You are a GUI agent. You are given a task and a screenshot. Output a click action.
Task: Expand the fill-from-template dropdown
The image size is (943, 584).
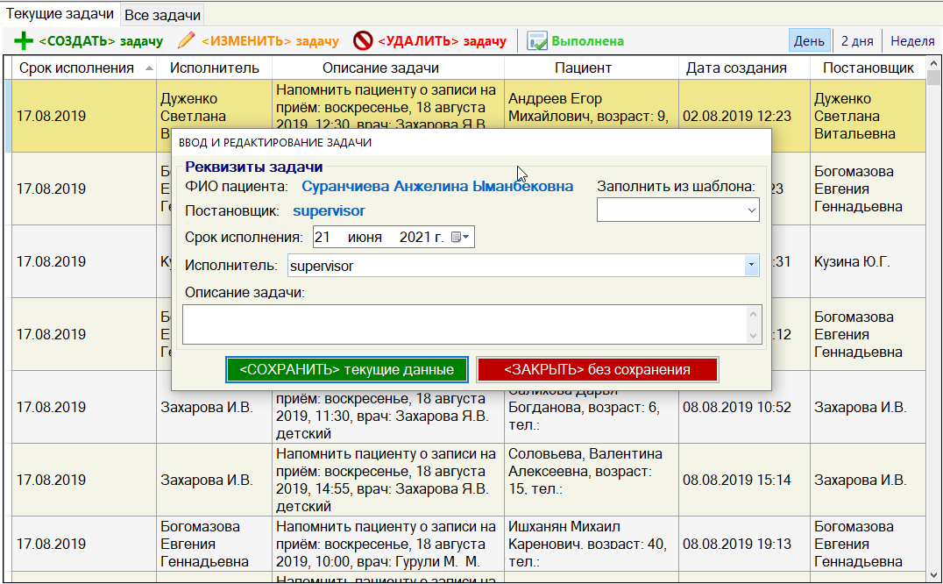pyautogui.click(x=751, y=210)
